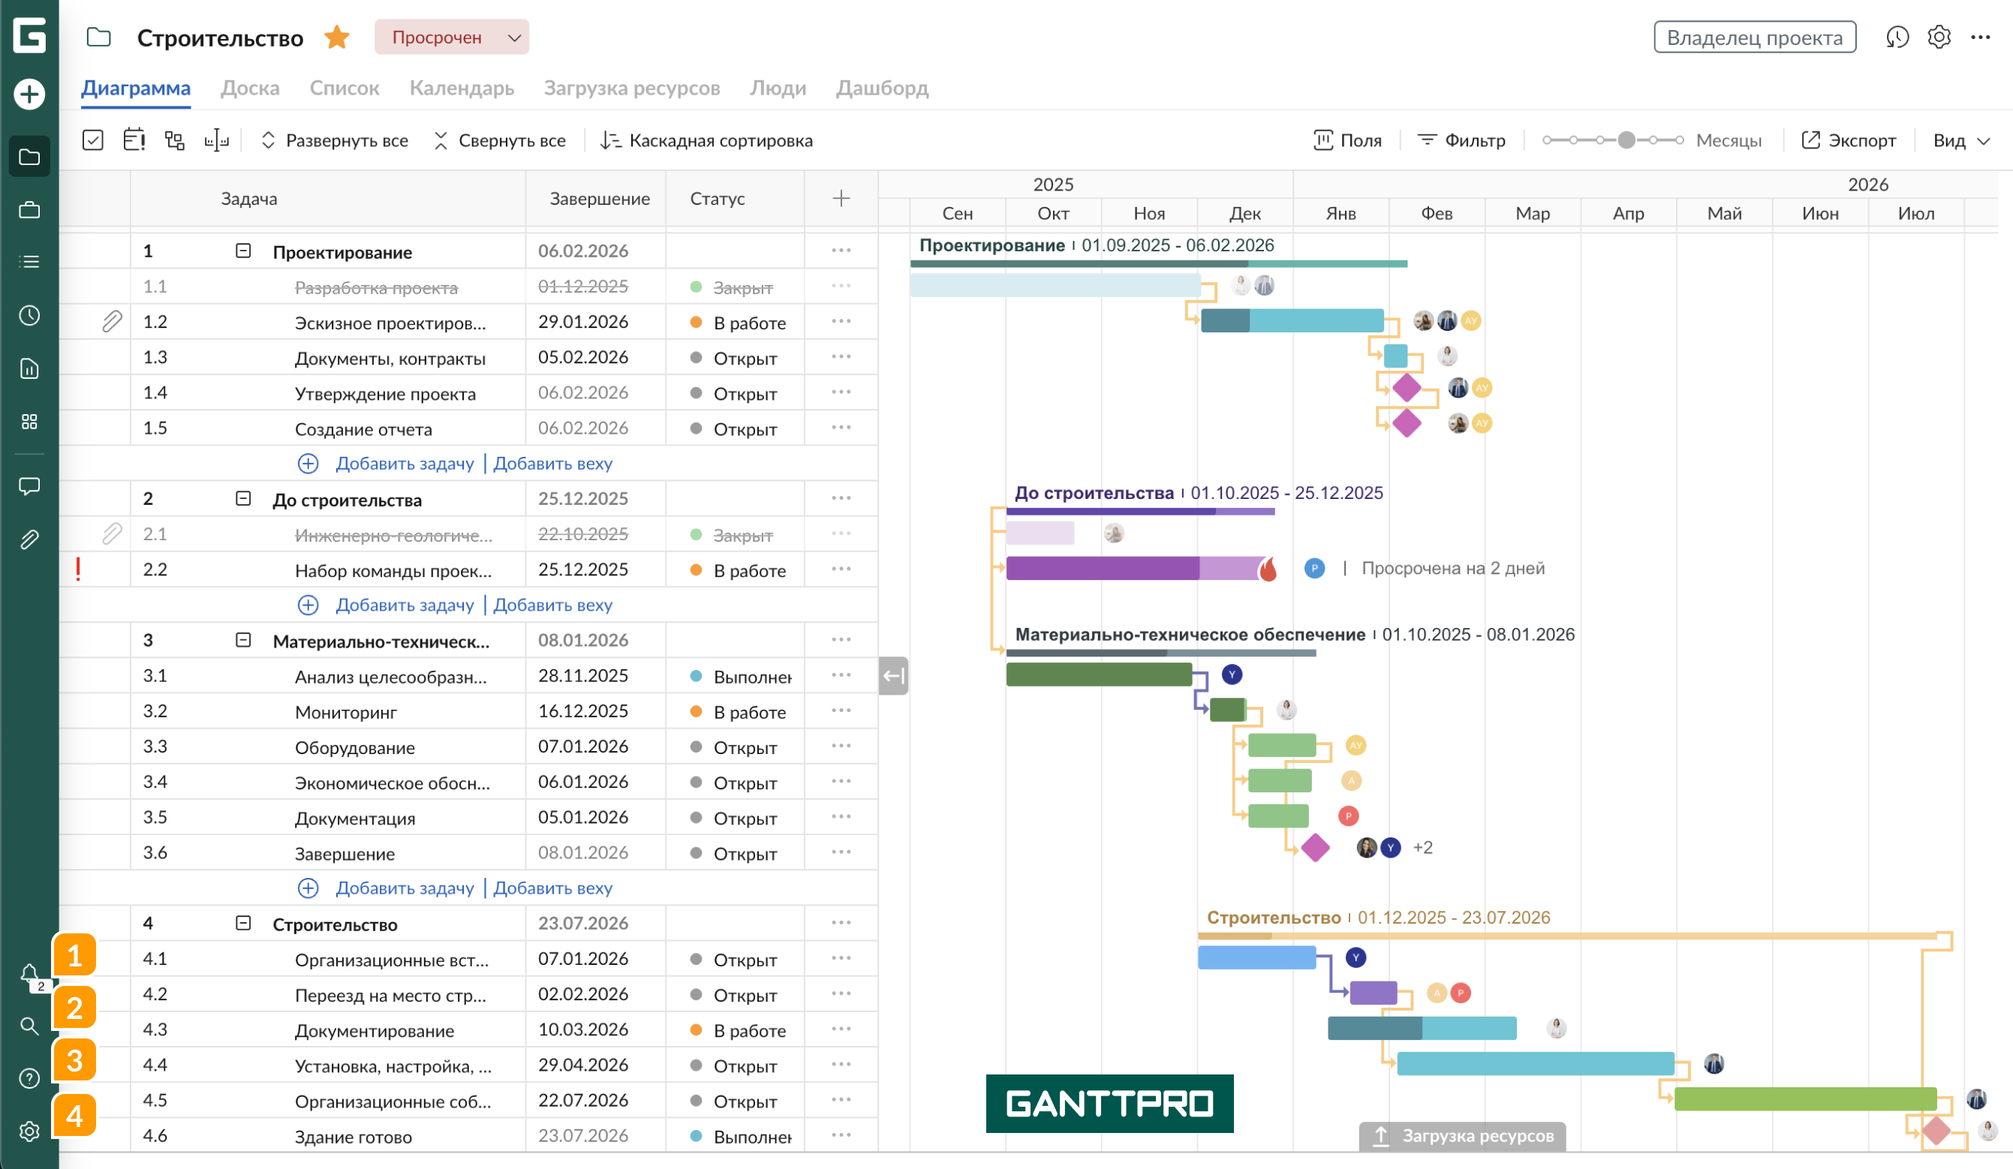
Task: Click Добавить веху under До строительства group
Action: [552, 605]
